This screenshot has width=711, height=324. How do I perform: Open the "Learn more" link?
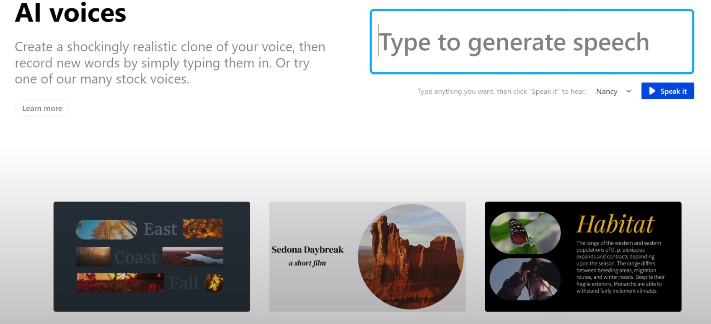42,108
